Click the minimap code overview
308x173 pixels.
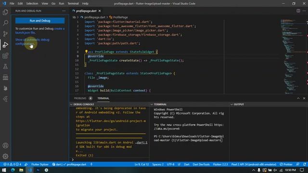(292, 57)
